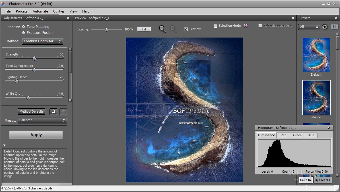Viewport: 340px width, 192px height.
Task: Toggle the Preview checkbox
Action: pyautogui.click(x=186, y=29)
